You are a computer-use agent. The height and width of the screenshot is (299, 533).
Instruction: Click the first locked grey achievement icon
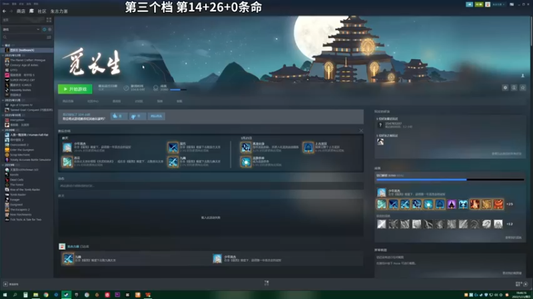(x=381, y=224)
